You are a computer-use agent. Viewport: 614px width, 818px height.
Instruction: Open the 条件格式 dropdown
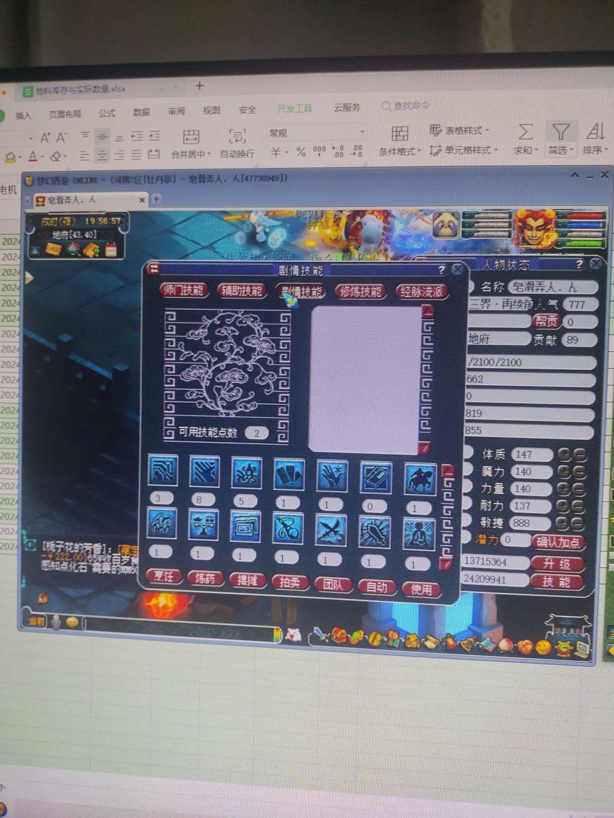pyautogui.click(x=400, y=151)
